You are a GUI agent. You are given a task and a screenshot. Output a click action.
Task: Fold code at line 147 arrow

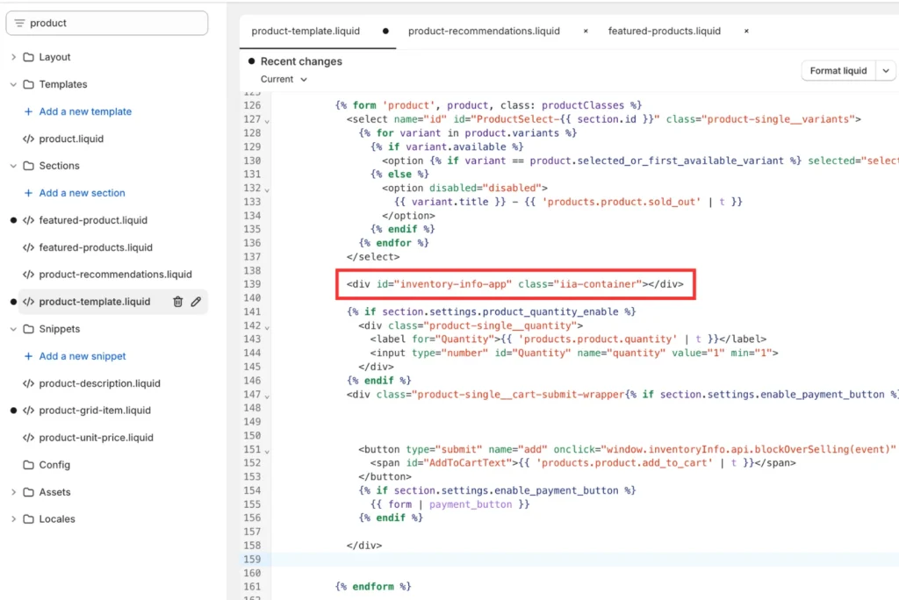pos(267,396)
